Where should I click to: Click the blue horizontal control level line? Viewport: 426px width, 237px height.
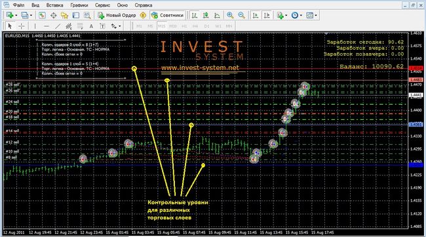point(206,165)
